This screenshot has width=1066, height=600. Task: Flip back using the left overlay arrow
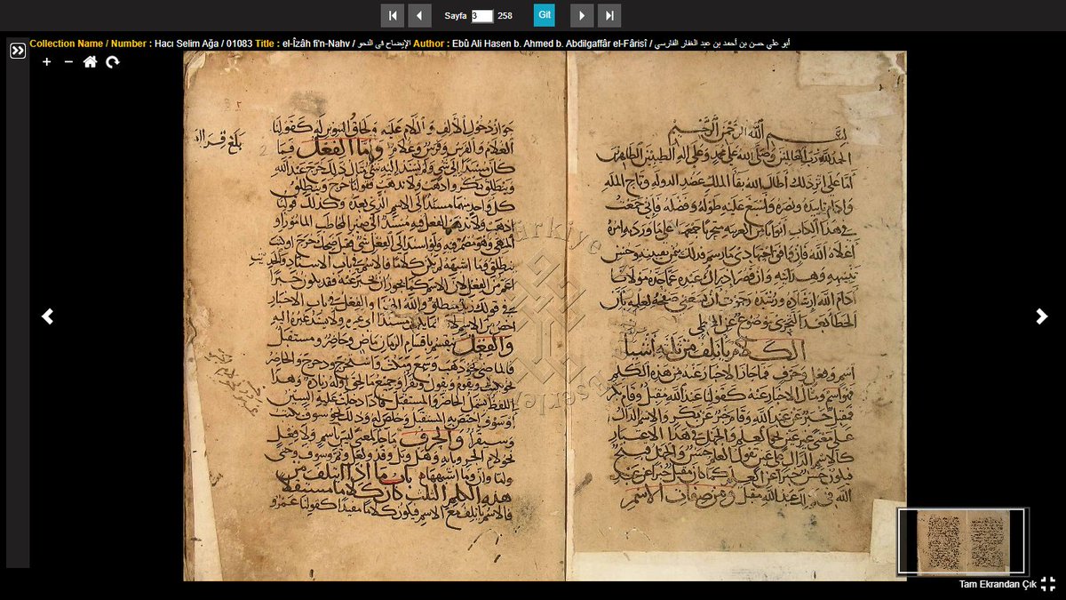[48, 316]
